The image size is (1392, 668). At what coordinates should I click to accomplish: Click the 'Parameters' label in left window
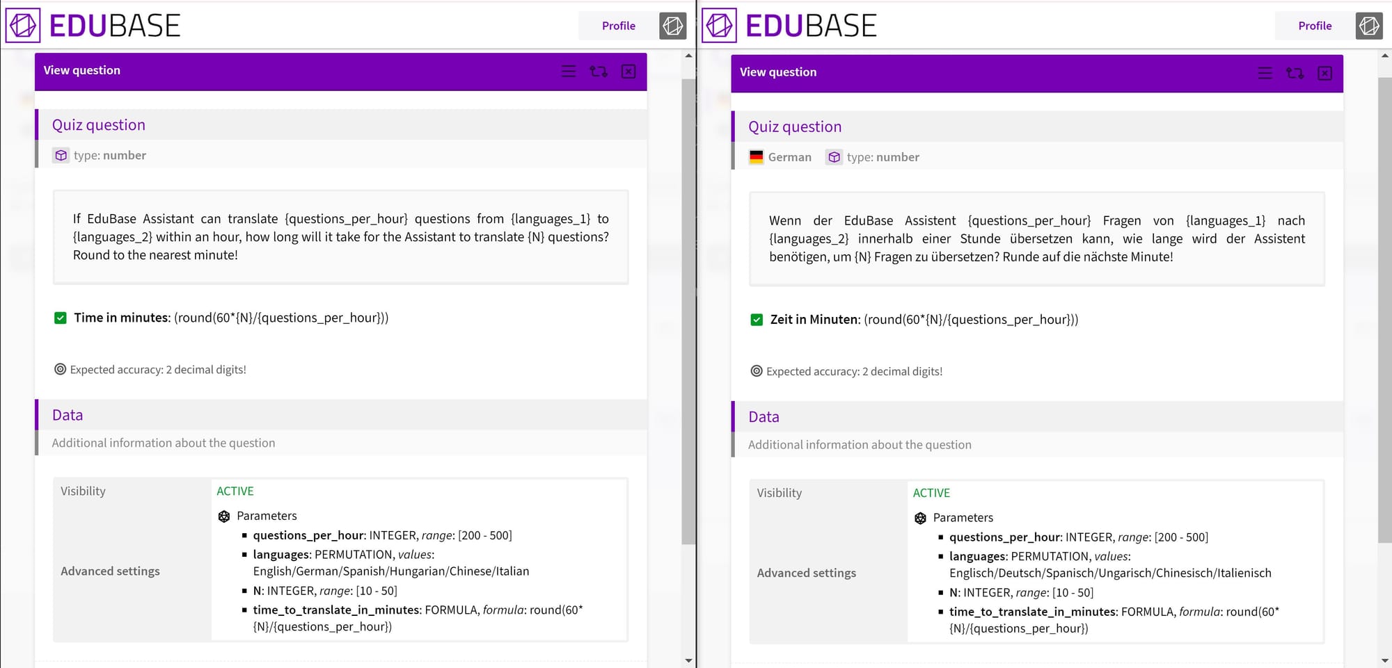coord(267,516)
